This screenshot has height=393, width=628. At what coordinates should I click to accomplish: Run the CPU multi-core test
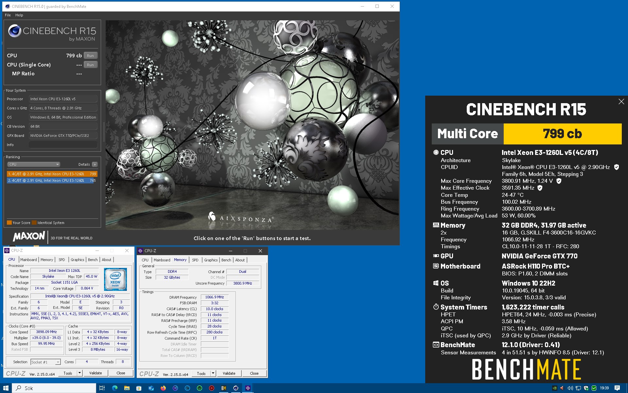pyautogui.click(x=91, y=56)
